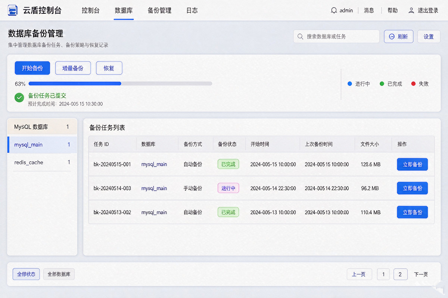Open the 设置 button
448x298 pixels.
click(429, 37)
